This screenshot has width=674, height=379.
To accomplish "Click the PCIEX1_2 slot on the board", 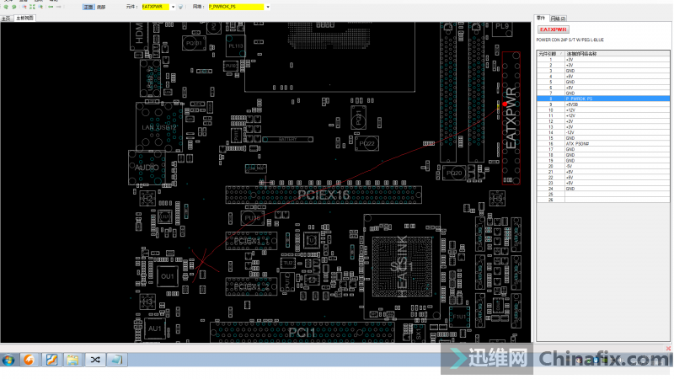I will click(251, 286).
